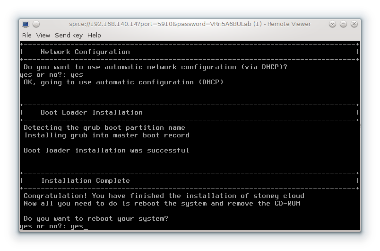Maximize the Remote Viewer window
Viewport: 380px width, 251px height.
click(343, 24)
